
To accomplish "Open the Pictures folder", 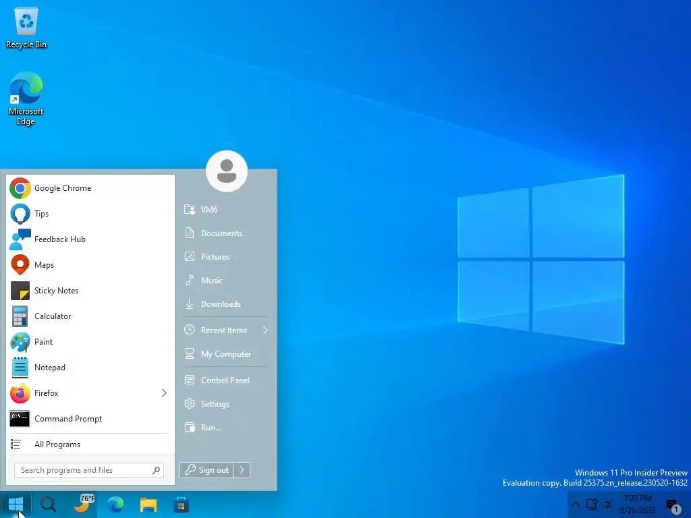I will coord(225,257).
